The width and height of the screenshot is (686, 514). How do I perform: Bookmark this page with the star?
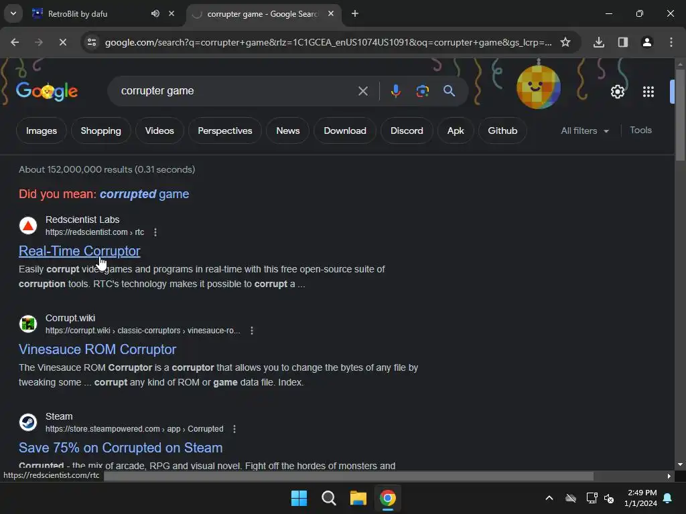point(565,42)
